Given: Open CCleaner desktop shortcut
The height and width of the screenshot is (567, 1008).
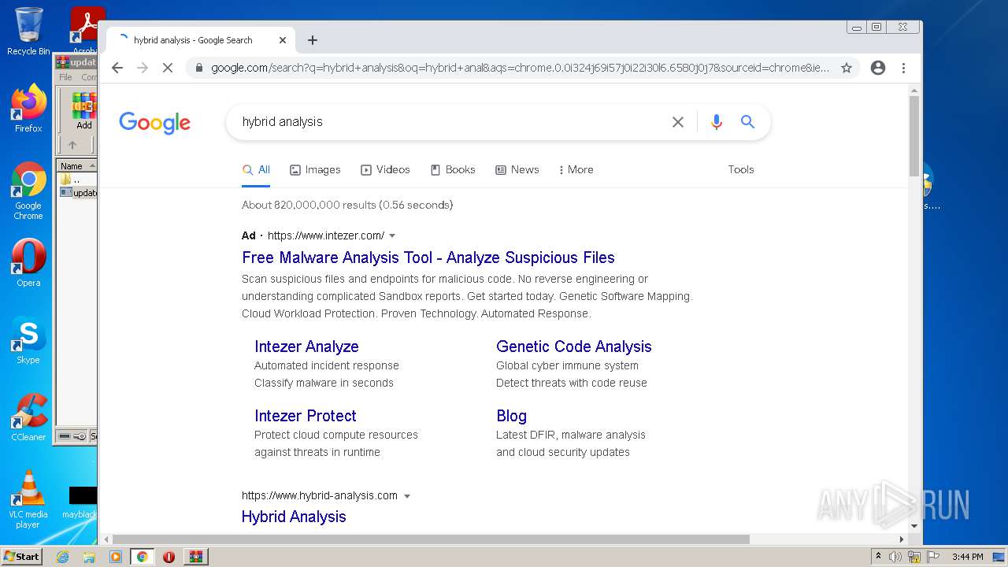Looking at the screenshot, I should point(28,417).
